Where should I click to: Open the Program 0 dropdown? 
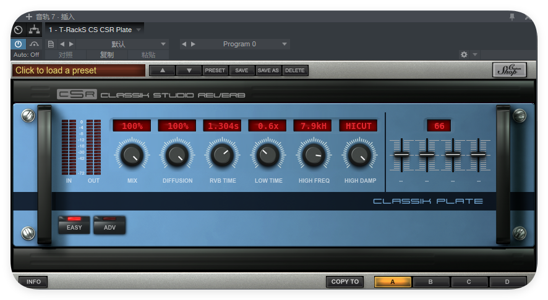[285, 44]
